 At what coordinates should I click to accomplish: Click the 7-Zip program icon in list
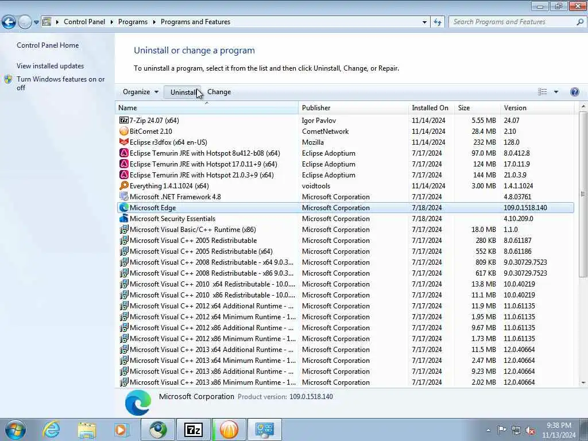pyautogui.click(x=124, y=121)
